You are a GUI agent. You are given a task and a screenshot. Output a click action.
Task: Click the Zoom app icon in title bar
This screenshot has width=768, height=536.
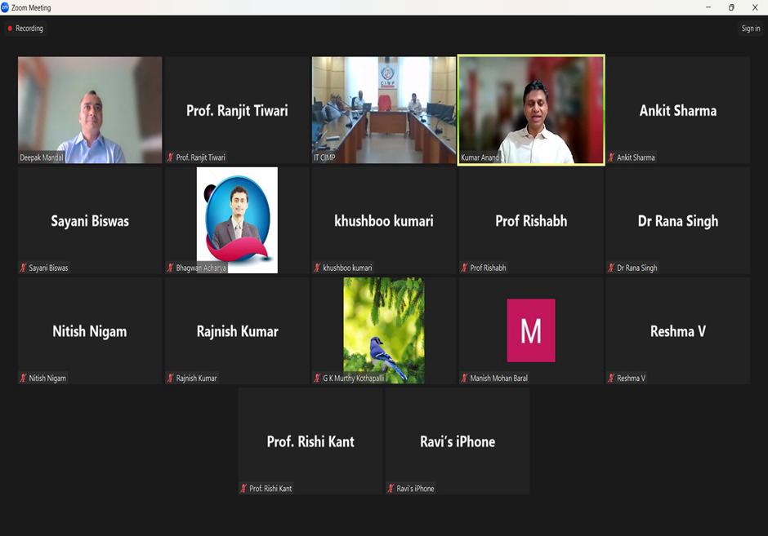(6, 7)
